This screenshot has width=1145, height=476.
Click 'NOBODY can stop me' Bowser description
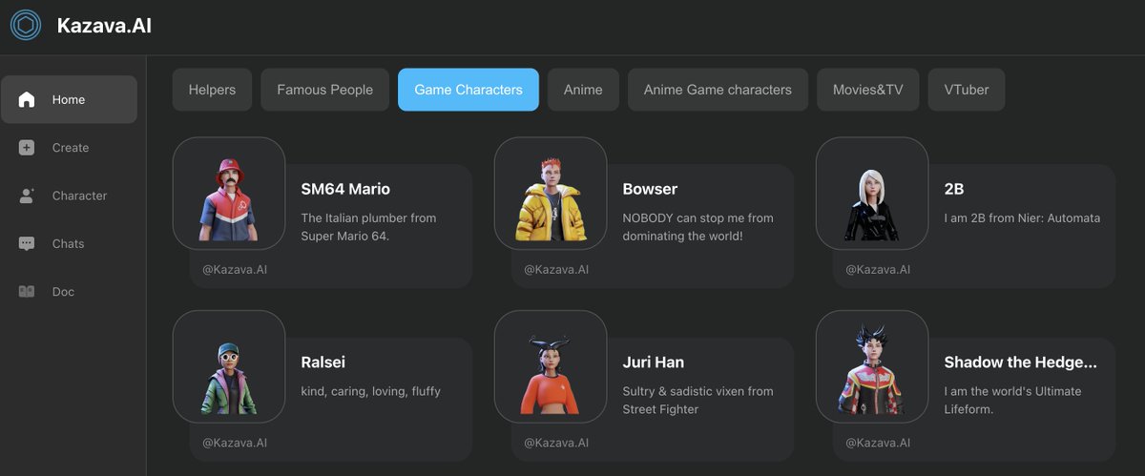pos(697,227)
